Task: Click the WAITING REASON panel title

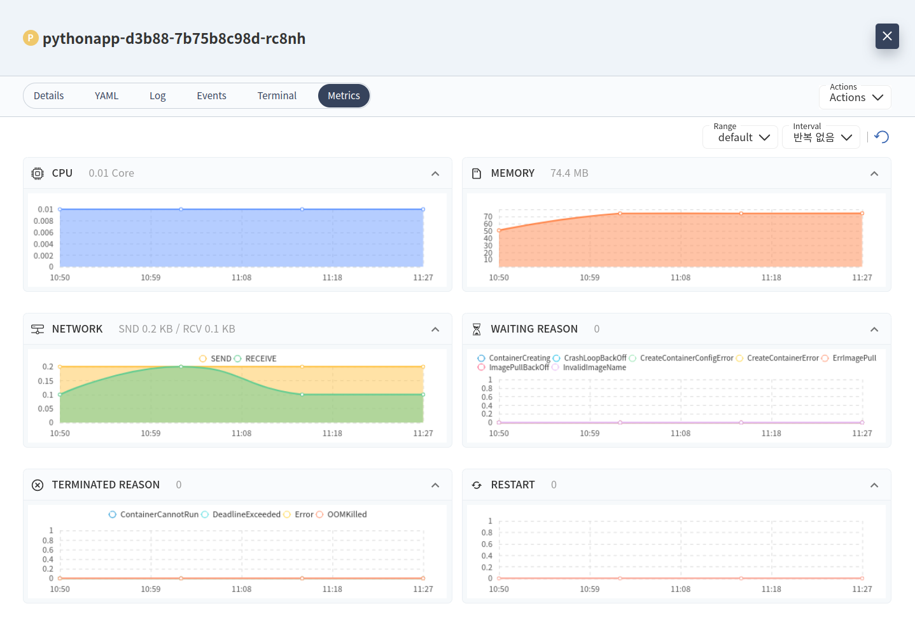Action: (534, 329)
